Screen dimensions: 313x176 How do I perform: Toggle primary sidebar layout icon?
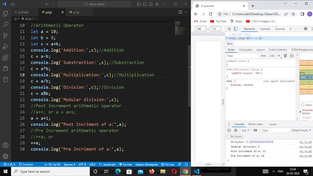(139, 4)
